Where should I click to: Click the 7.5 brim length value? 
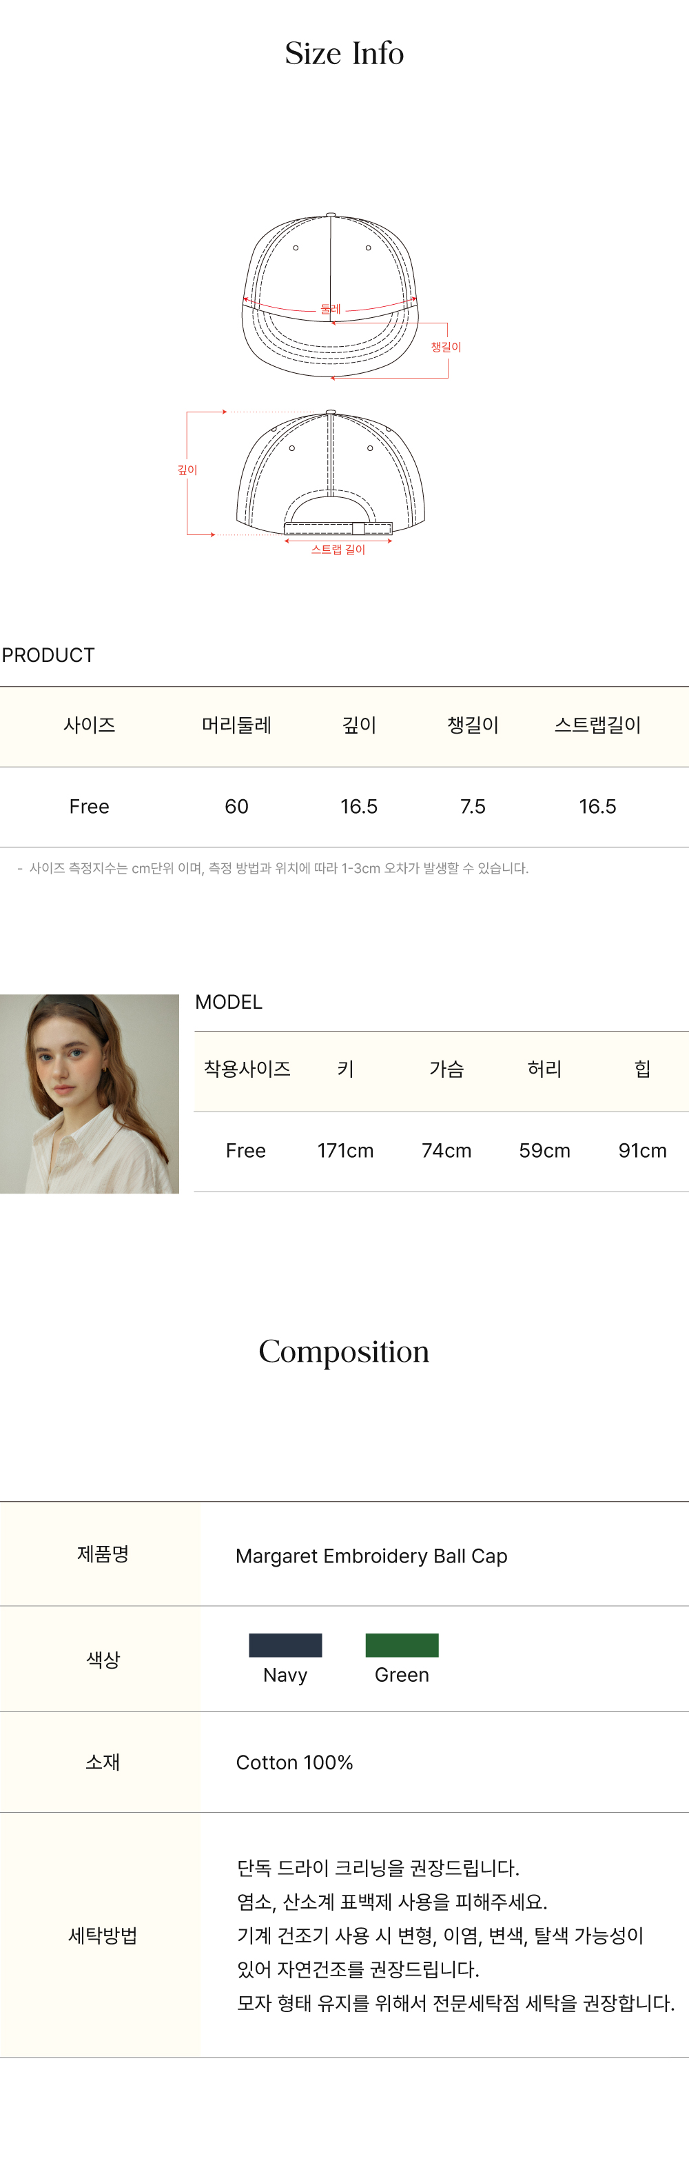coord(473,806)
